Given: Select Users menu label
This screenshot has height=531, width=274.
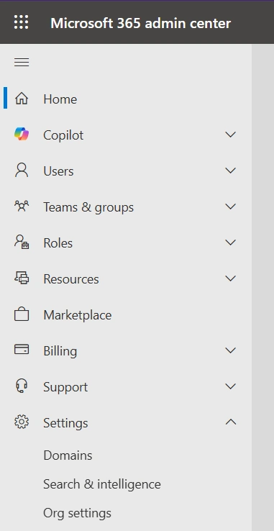Looking at the screenshot, I should pos(58,171).
